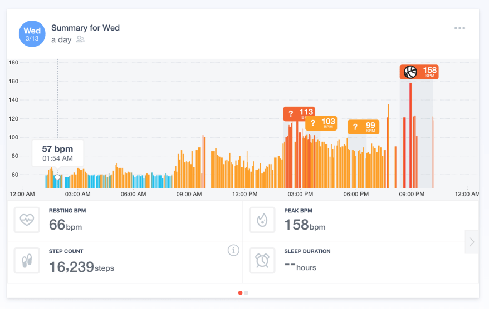Viewport: 489px width, 309px height.
Task: Click the Wed 3/13 date badge
Action: point(32,34)
